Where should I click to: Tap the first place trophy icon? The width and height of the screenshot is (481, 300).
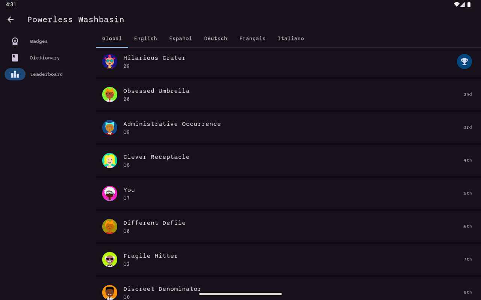coord(464,61)
